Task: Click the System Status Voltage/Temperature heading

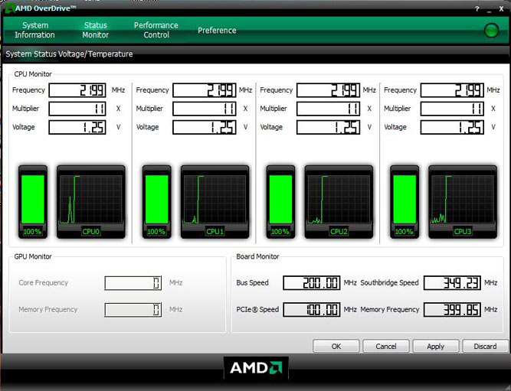Action: click(69, 54)
